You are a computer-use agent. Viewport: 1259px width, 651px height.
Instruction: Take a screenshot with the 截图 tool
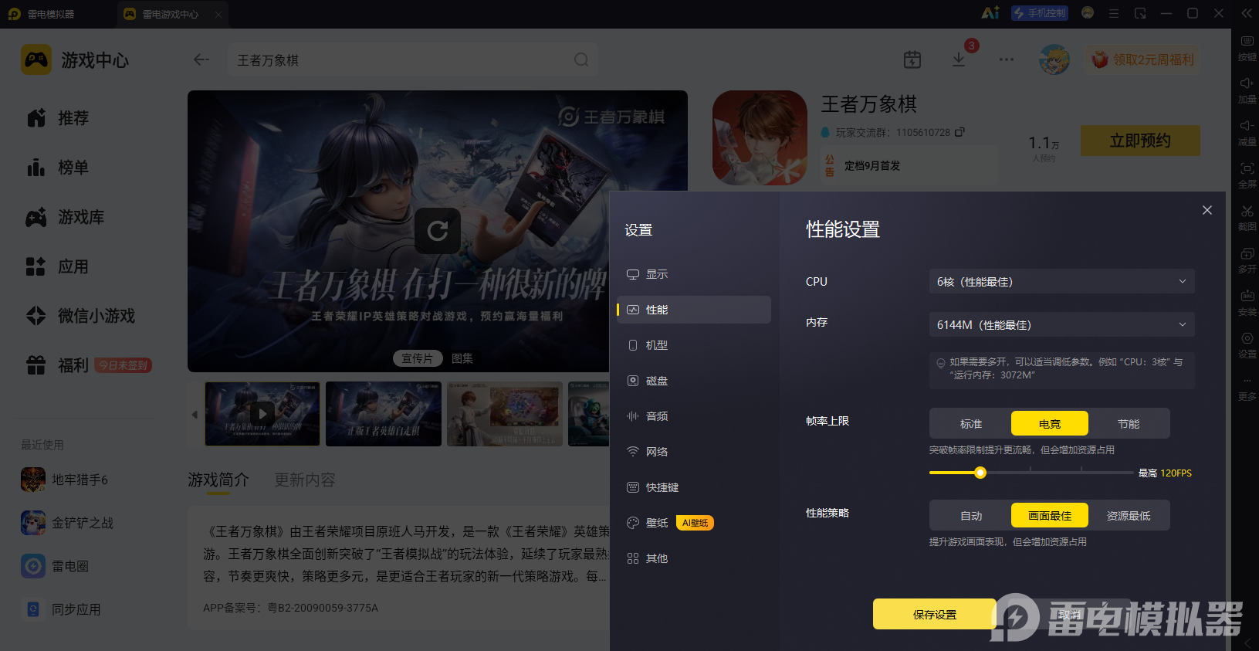[x=1247, y=216]
